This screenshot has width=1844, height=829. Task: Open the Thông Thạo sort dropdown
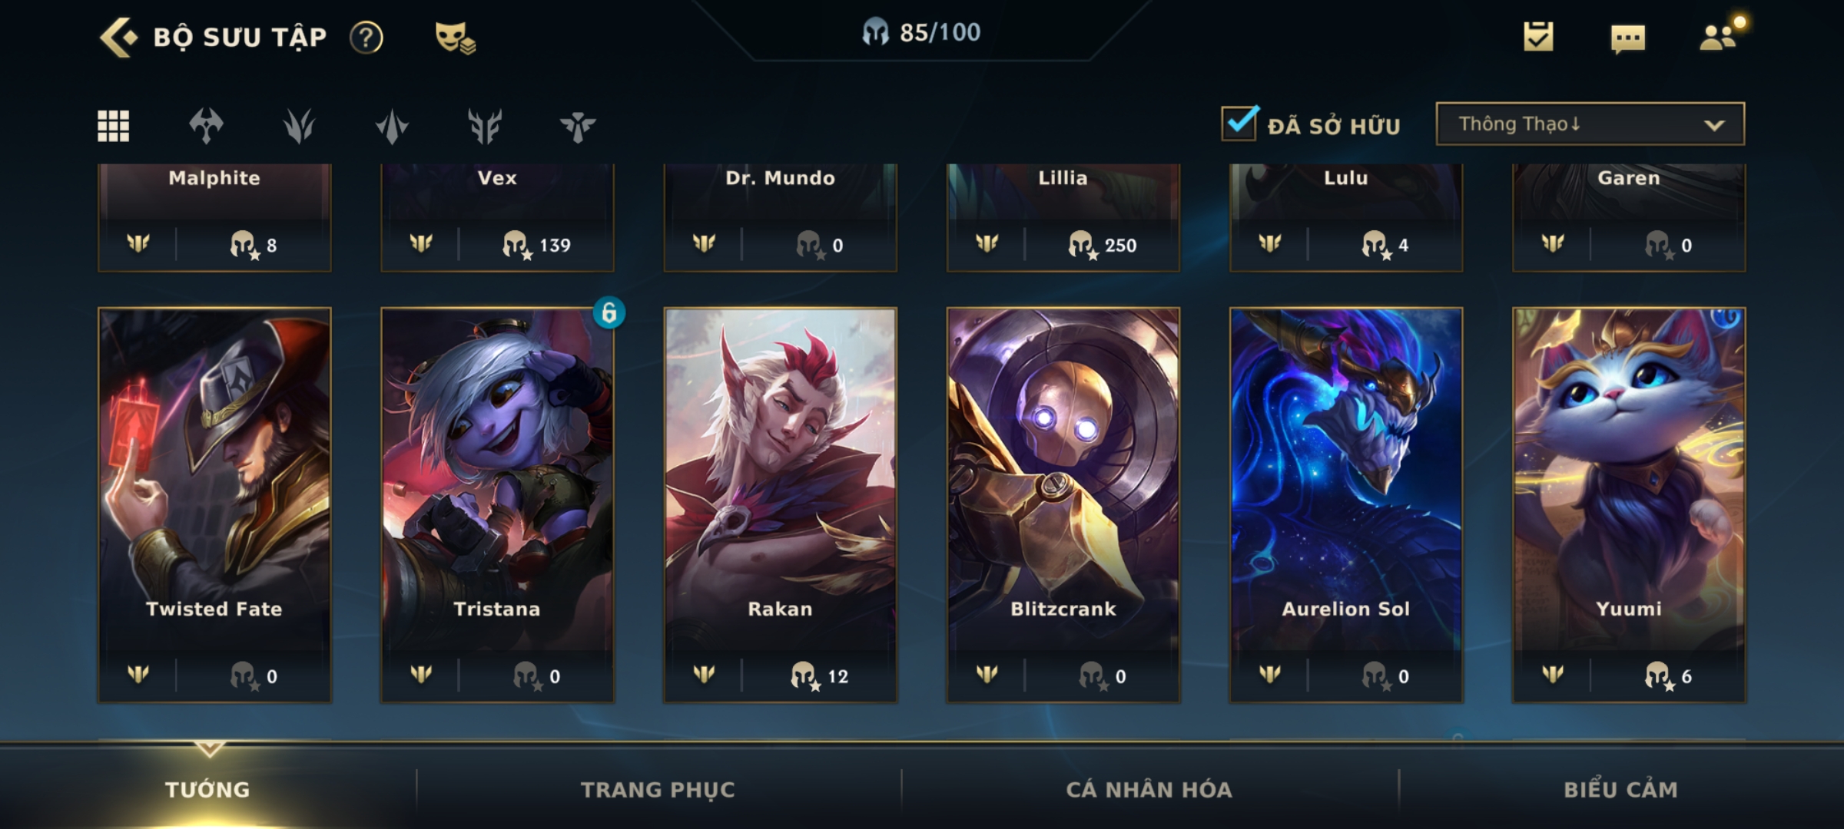pos(1590,124)
